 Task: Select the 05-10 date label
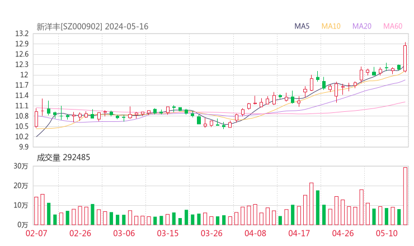387,233
